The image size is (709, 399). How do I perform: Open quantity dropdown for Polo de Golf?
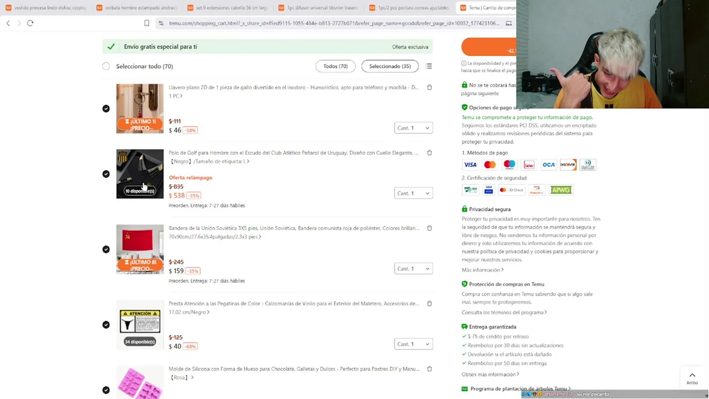pyautogui.click(x=413, y=193)
